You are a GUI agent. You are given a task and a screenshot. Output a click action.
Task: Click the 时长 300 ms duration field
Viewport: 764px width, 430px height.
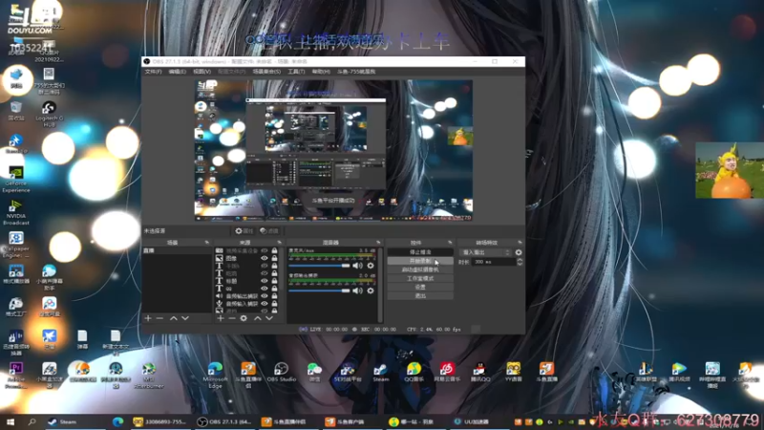(494, 262)
